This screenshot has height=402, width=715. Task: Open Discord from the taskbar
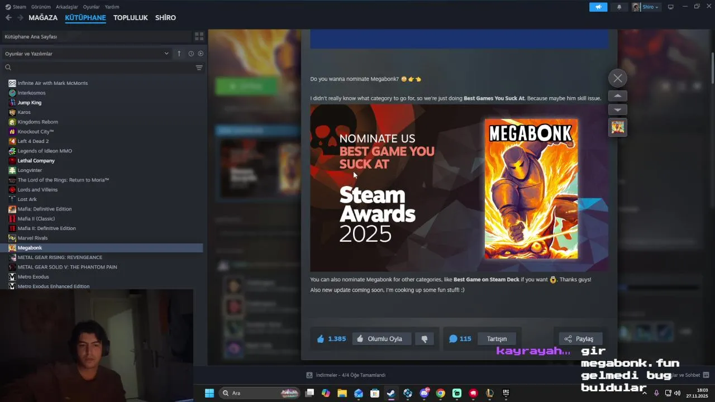pos(424,393)
